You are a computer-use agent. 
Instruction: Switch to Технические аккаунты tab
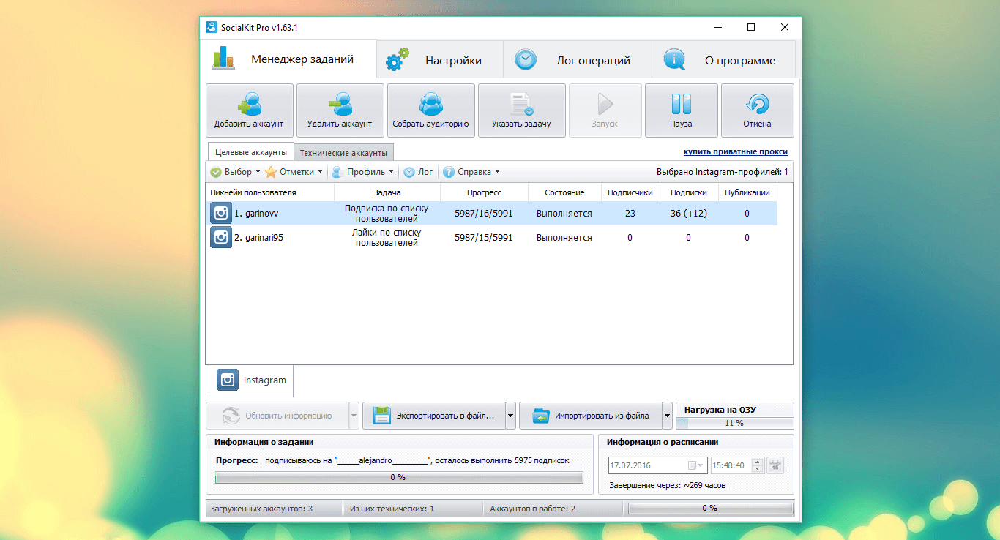tap(343, 152)
